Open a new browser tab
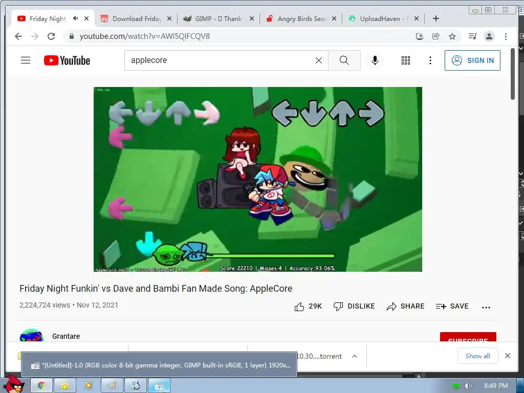This screenshot has width=524, height=393. [436, 19]
